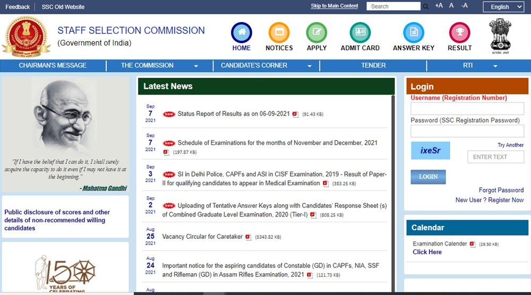Open Uploading of Tentative Answer Keys news
The image size is (531, 295).
click(275, 210)
